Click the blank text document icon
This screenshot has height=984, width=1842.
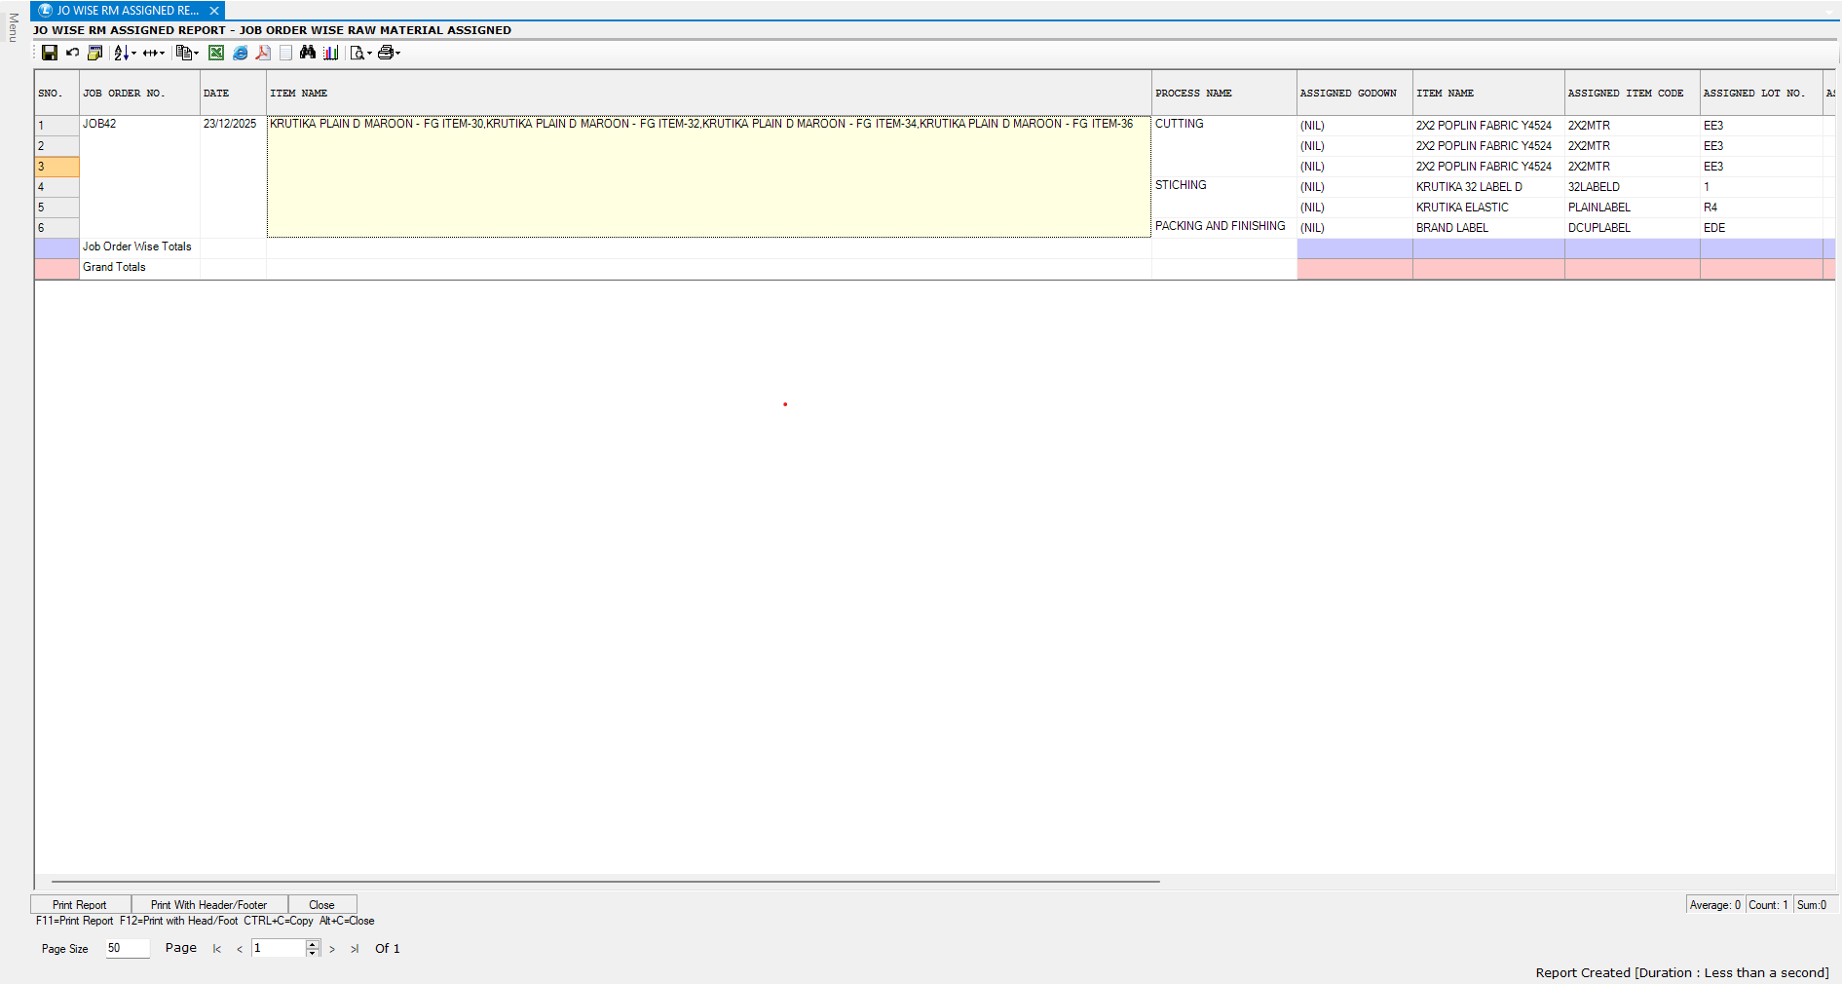point(285,53)
